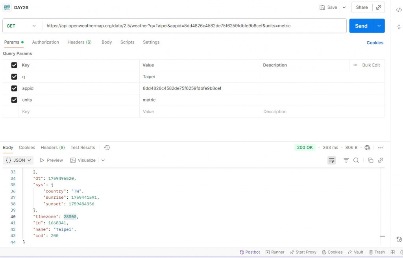
Task: Switch to the Test Results tab
Action: tap(83, 148)
